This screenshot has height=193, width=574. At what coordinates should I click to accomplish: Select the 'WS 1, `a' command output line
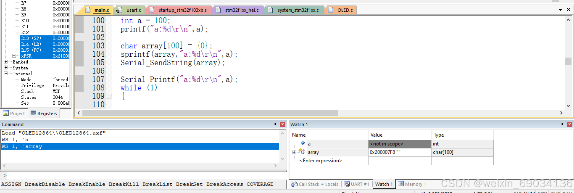pyautogui.click(x=140, y=140)
